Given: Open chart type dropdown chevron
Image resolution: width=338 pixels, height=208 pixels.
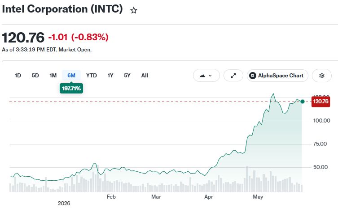Looking at the screenshot, I should pos(210,76).
